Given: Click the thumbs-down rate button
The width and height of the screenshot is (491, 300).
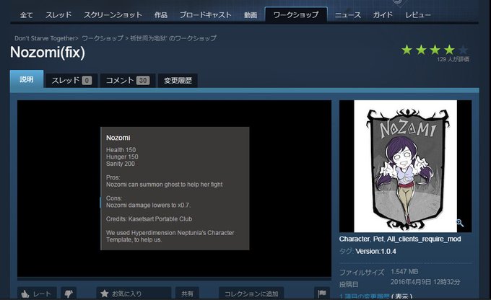Looking at the screenshot, I should click(69, 294).
